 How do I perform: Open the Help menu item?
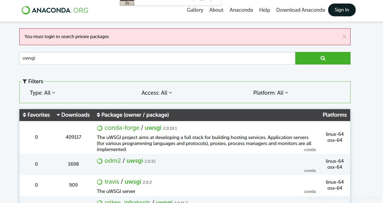point(265,10)
